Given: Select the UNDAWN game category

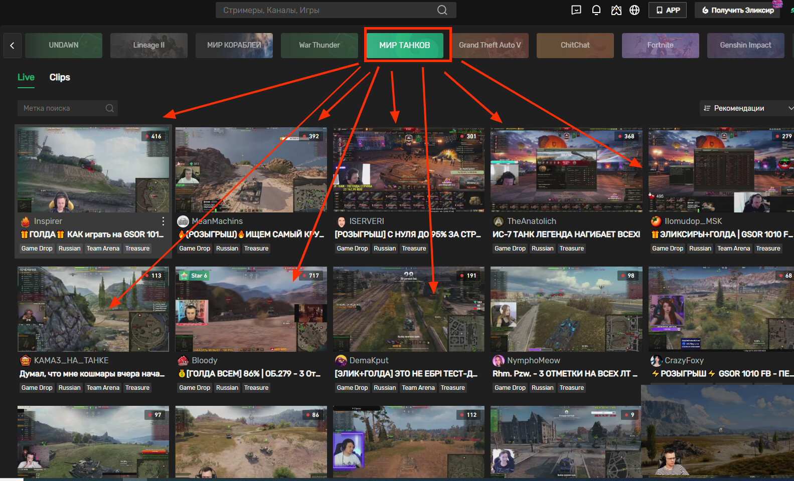Looking at the screenshot, I should 64,45.
